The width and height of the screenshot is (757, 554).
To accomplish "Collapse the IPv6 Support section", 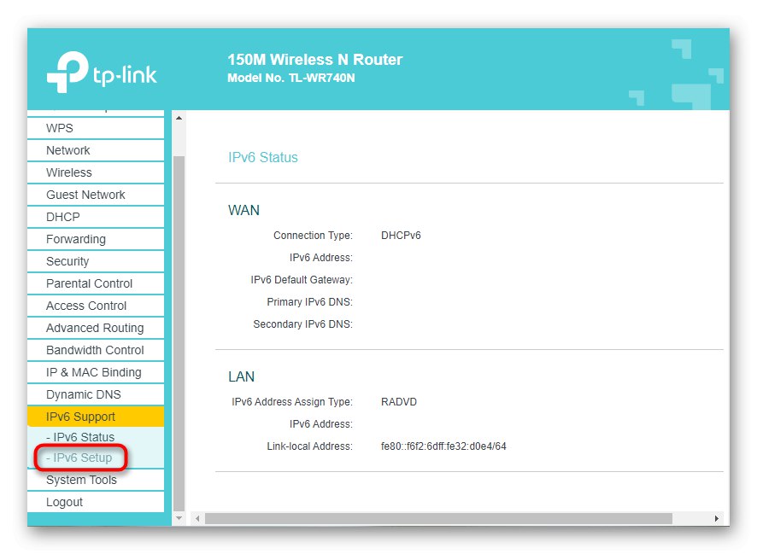I will click(x=96, y=417).
